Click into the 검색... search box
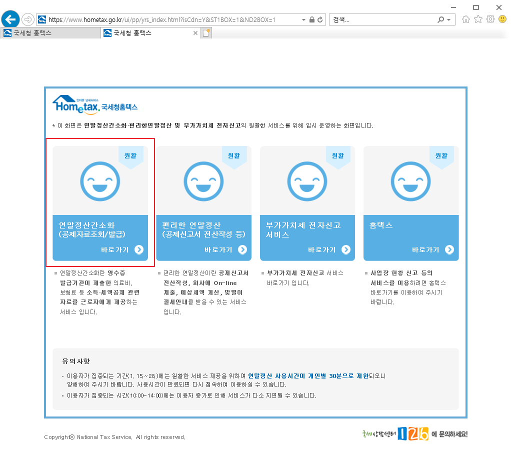 383,20
